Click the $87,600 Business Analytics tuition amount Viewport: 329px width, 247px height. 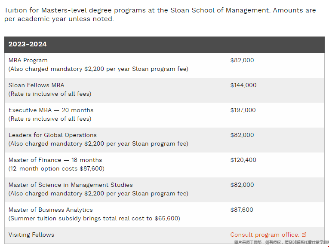point(242,210)
